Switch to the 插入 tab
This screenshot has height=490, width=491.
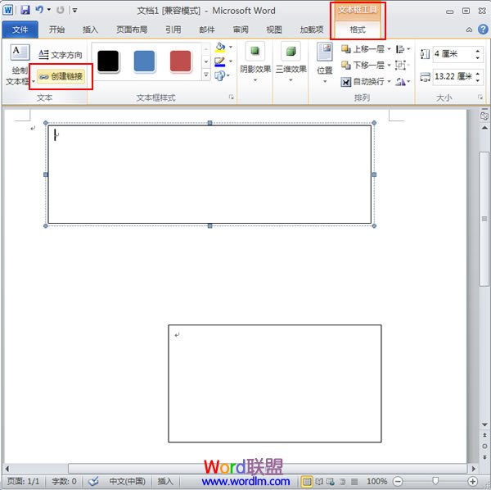[90, 29]
